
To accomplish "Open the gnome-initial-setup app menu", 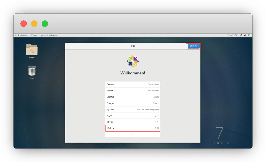I will point(49,35).
